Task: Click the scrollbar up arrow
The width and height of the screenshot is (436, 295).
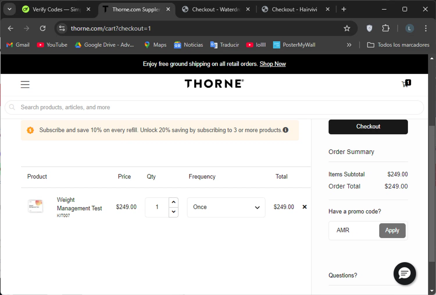Action: pyautogui.click(x=432, y=58)
